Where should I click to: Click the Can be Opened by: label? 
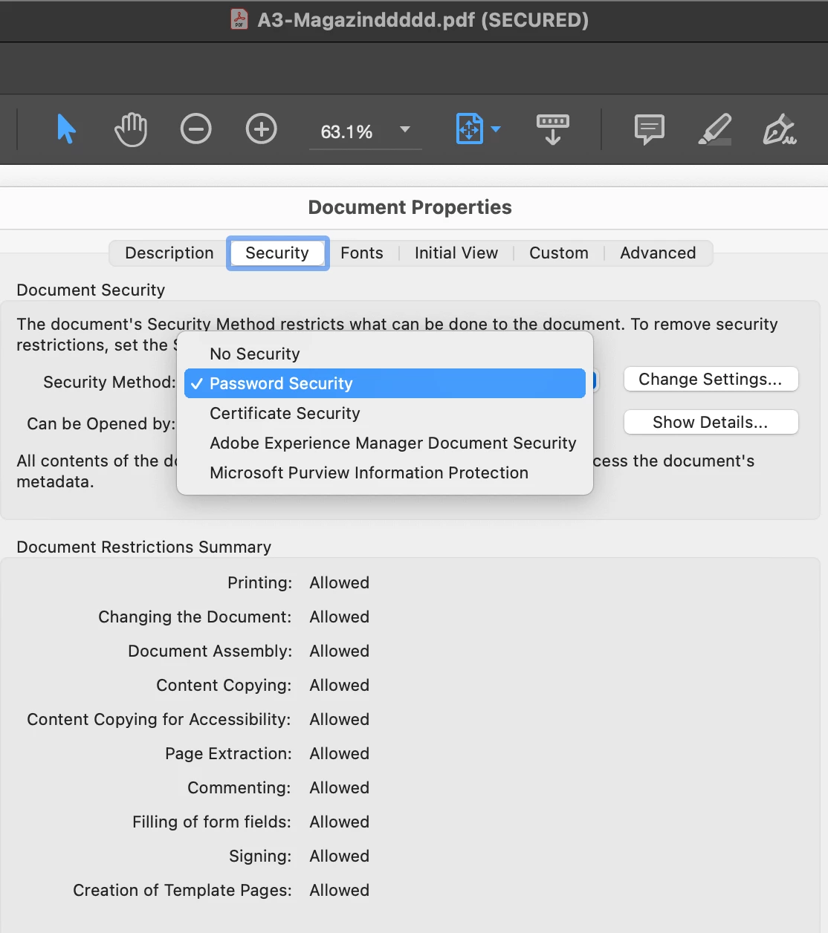(101, 423)
